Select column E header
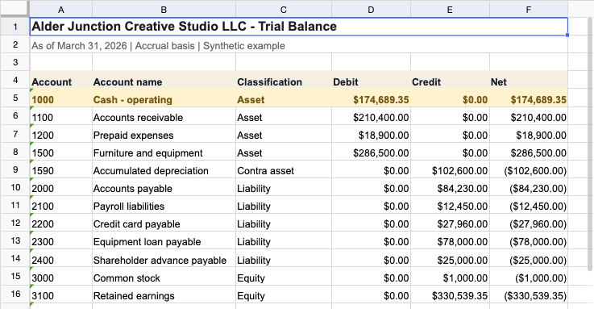The width and height of the screenshot is (594, 309). pos(450,10)
